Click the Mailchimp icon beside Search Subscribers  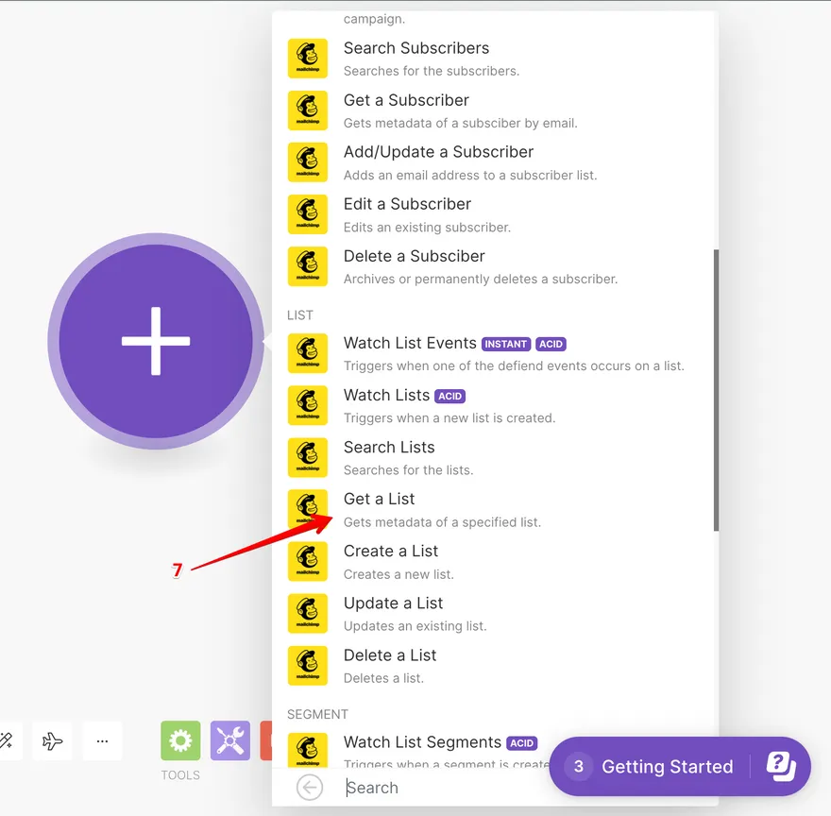[x=308, y=59]
